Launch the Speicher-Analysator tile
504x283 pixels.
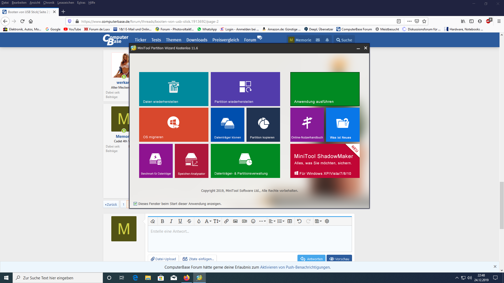(x=191, y=161)
